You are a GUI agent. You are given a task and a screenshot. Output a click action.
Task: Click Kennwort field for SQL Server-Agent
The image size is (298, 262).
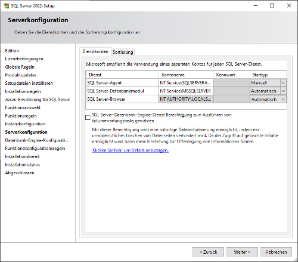[232, 83]
